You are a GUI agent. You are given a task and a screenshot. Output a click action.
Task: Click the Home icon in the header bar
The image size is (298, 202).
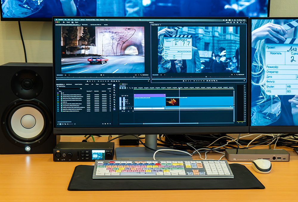pyautogui.click(x=64, y=22)
